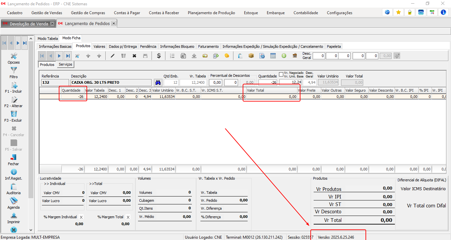
Task: Click the sidebar scrollbar down arrow
Action: click(x=31, y=230)
